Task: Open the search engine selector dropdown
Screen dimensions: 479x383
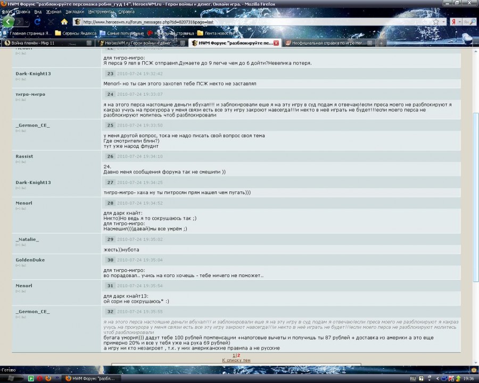Action: (459, 22)
